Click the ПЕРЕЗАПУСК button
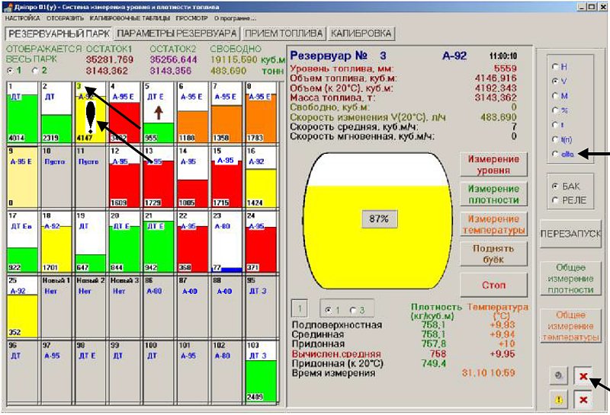 point(570,234)
